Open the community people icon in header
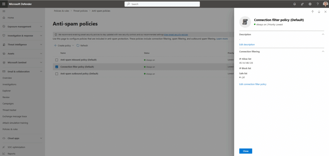 pyautogui.click(x=302, y=4)
